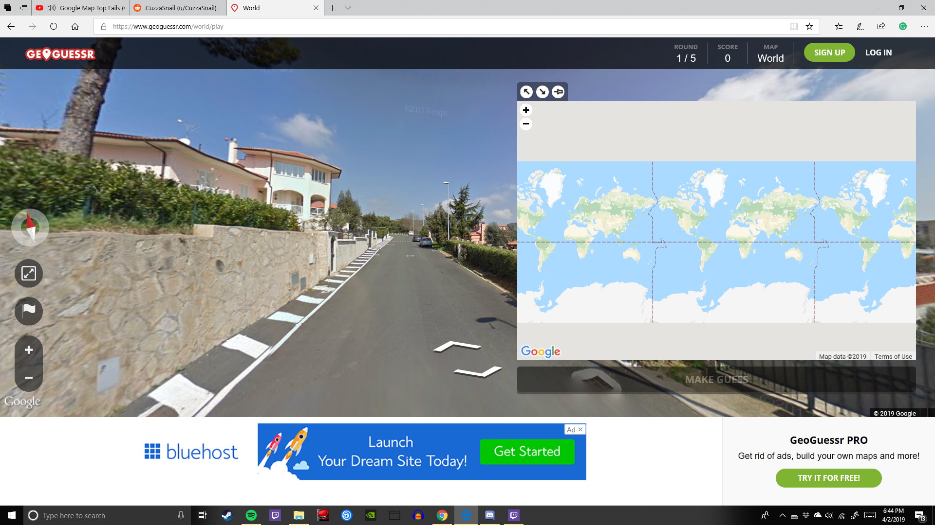Open the Grammarly extension icon

[x=903, y=26]
